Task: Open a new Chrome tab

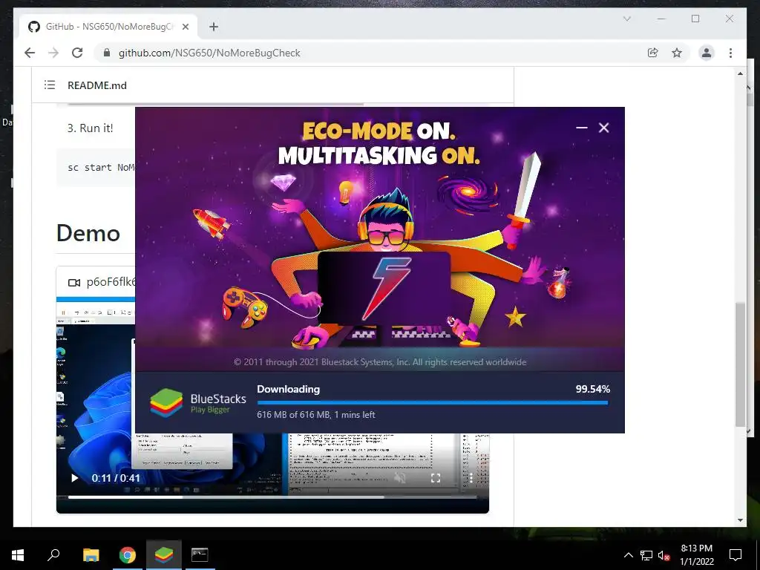Action: [214, 27]
